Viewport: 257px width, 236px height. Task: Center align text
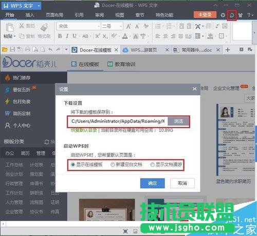coord(166,36)
